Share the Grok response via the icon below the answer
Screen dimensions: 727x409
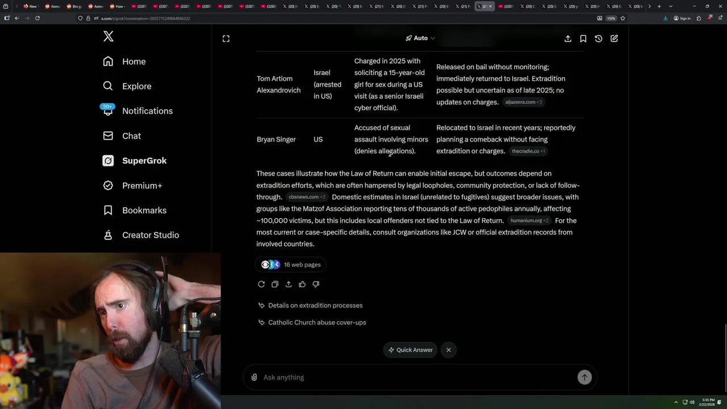(289, 284)
